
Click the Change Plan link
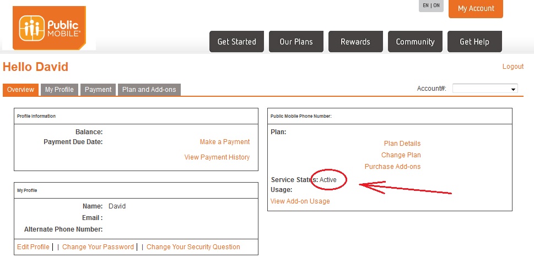point(401,155)
